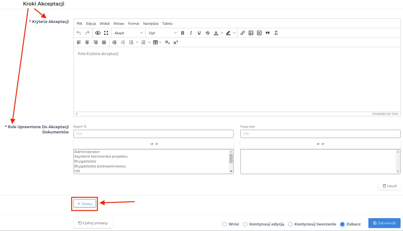This screenshot has height=231, width=403.
Task: Align text right
Action: (96, 42)
